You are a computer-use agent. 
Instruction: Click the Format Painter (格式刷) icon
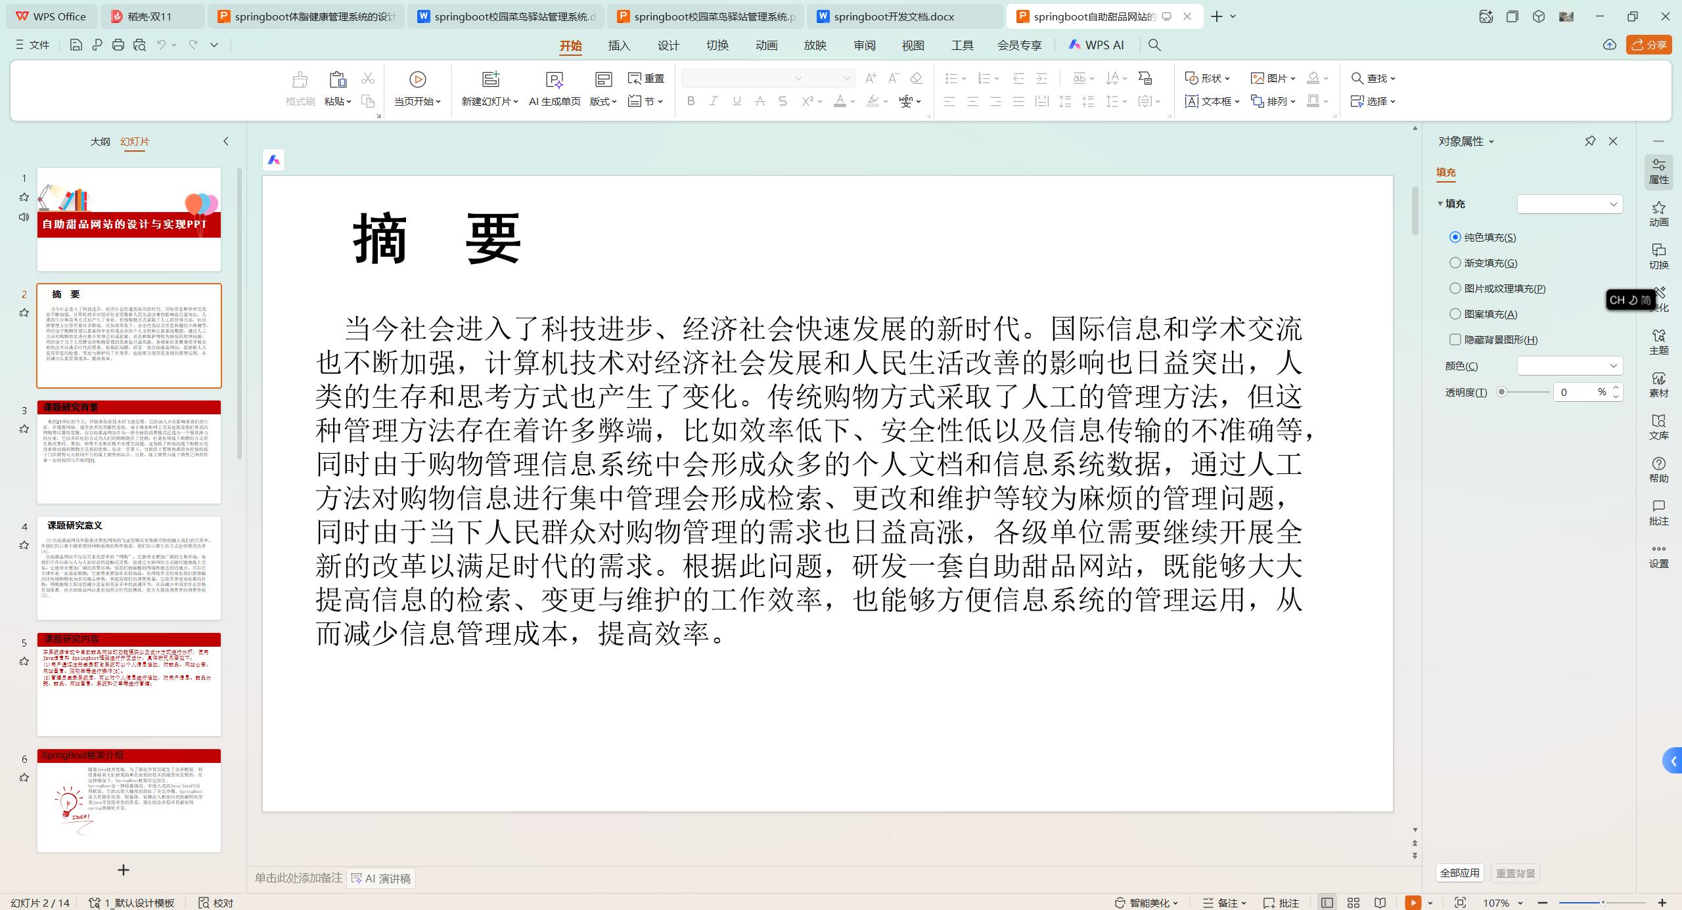pos(300,80)
